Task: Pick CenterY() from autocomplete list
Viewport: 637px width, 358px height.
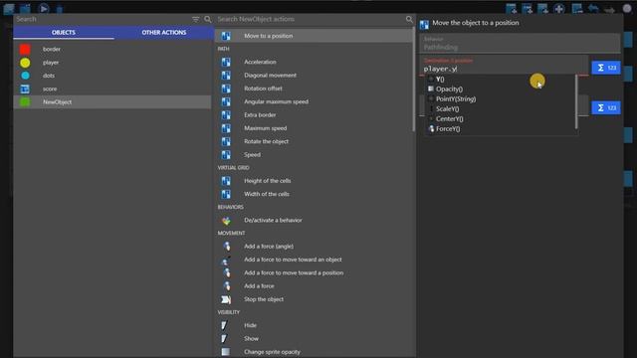Action: coord(501,119)
